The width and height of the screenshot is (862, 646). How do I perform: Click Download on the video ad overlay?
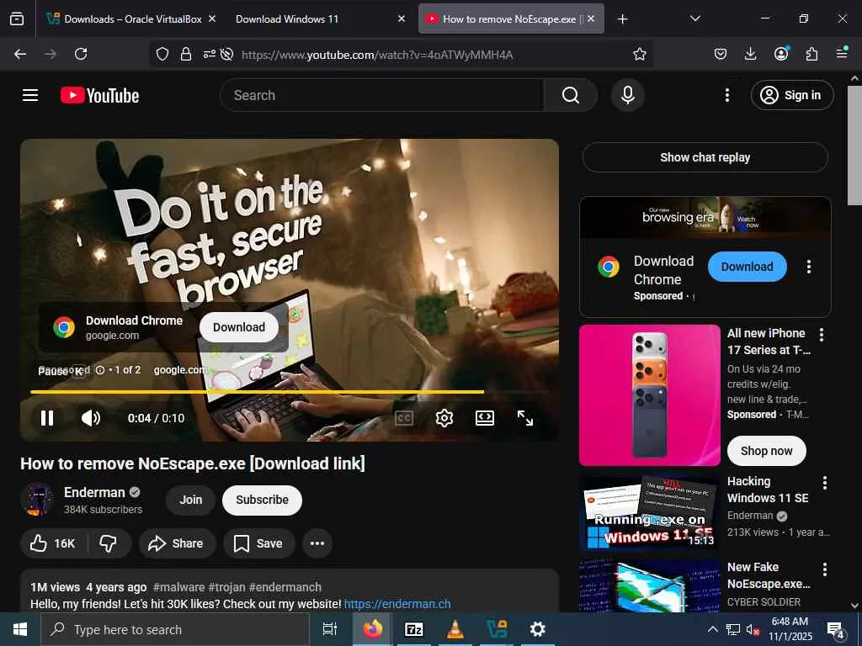238,327
